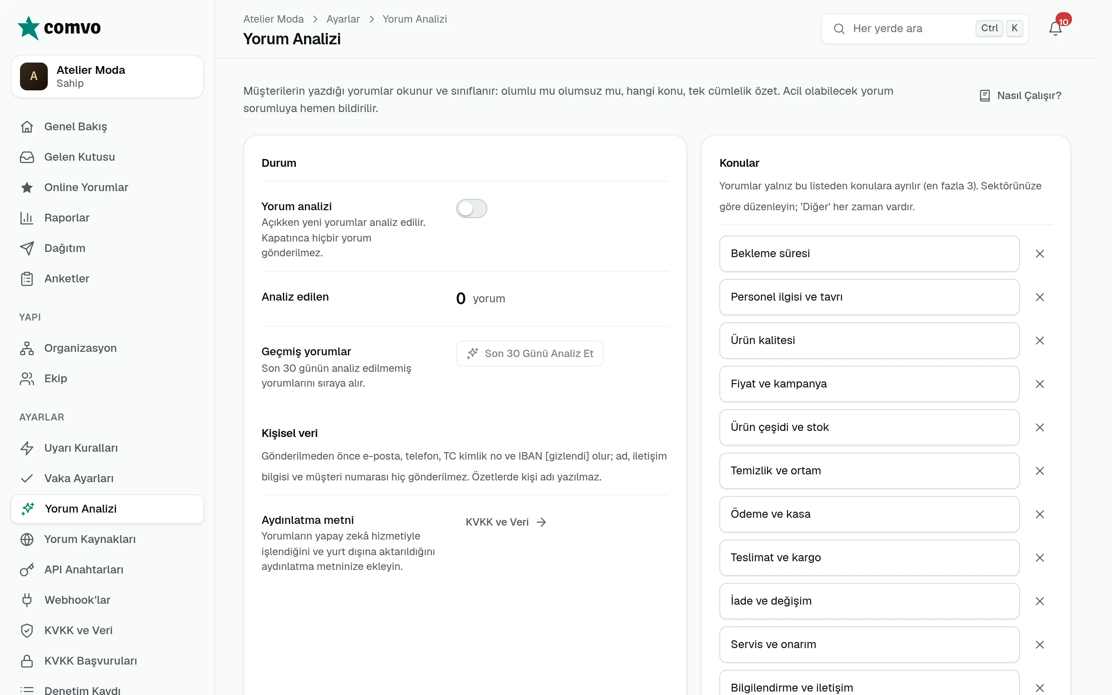This screenshot has height=695, width=1112.
Task: Delete the Ürün kalitesi topic
Action: [x=1040, y=341]
